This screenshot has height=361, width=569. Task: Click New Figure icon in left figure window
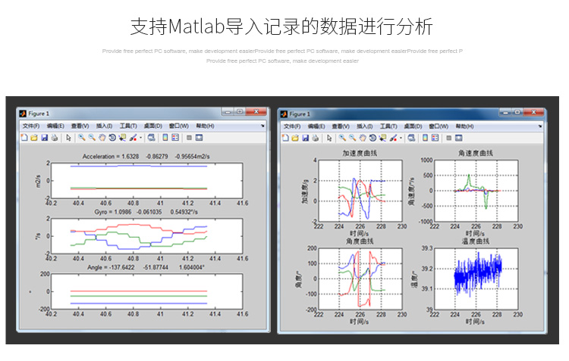(24, 138)
